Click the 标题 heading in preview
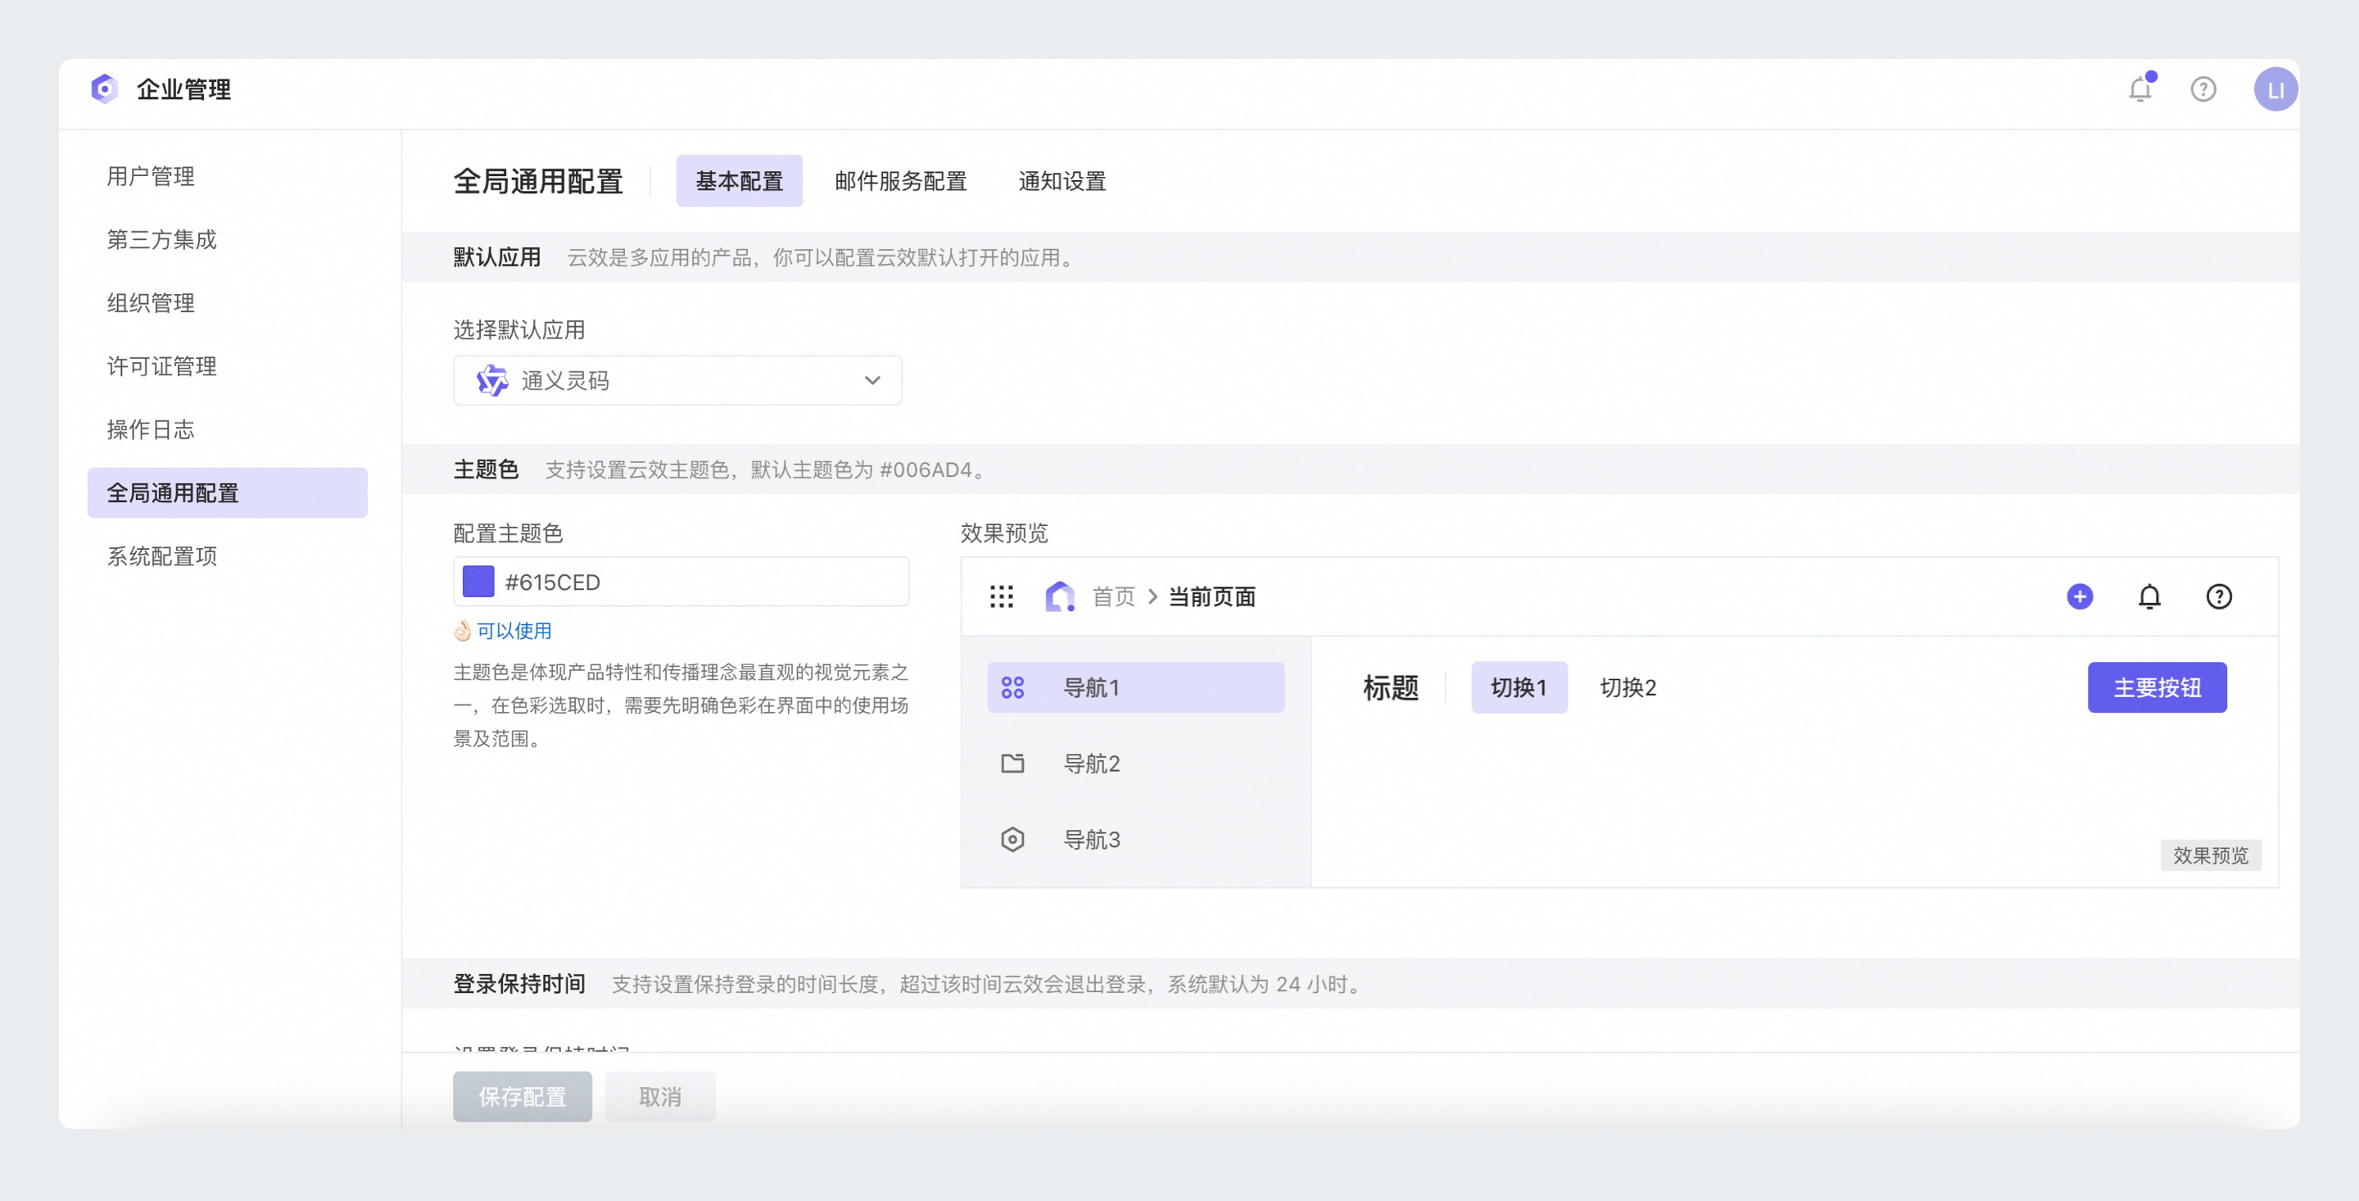Image resolution: width=2359 pixels, height=1201 pixels. (1391, 687)
